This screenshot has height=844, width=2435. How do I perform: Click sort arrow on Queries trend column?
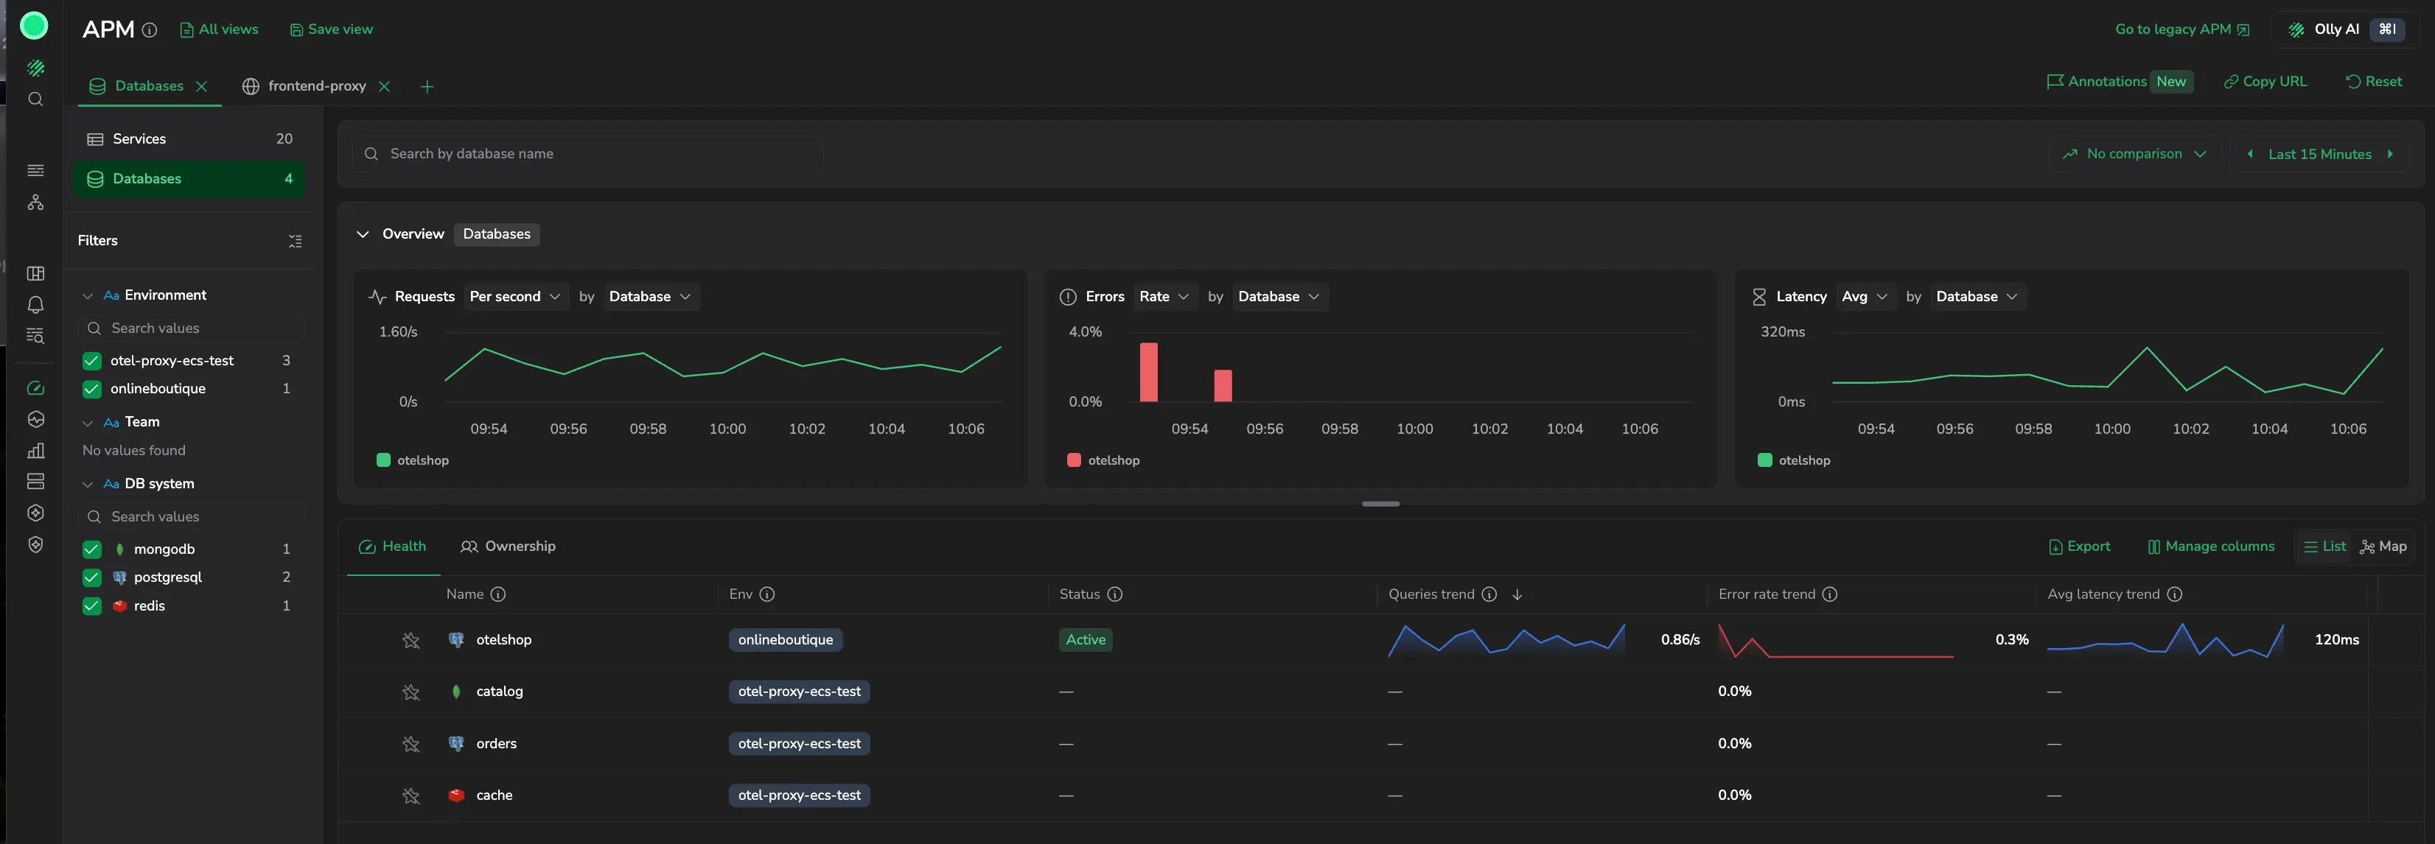[x=1517, y=594]
